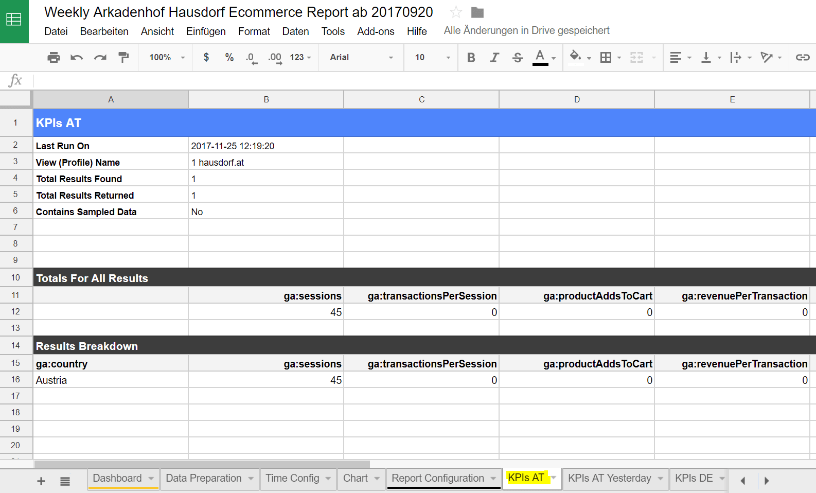Open the Arial font dropdown
Image resolution: width=816 pixels, height=493 pixels.
click(x=361, y=57)
